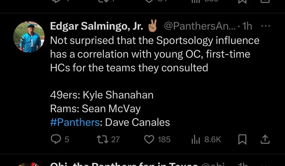The image size is (285, 166).
Task: Bookmark the Edgar Salmingo tweet
Action: 242,139
